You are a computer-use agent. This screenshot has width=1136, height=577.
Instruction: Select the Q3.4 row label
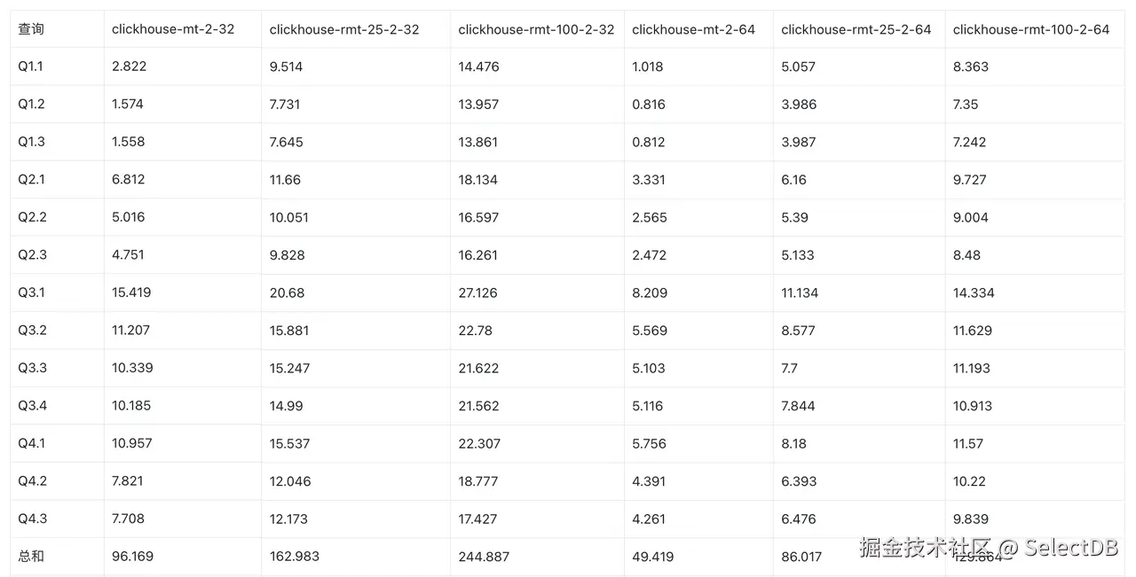click(x=32, y=406)
